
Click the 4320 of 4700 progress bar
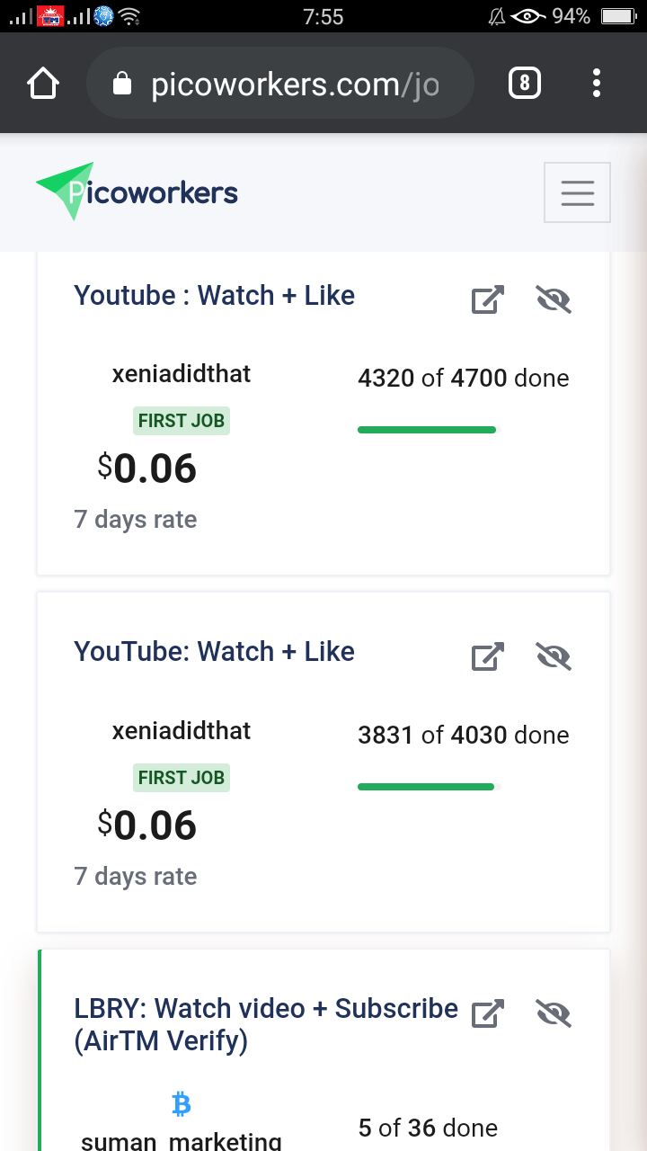(427, 430)
